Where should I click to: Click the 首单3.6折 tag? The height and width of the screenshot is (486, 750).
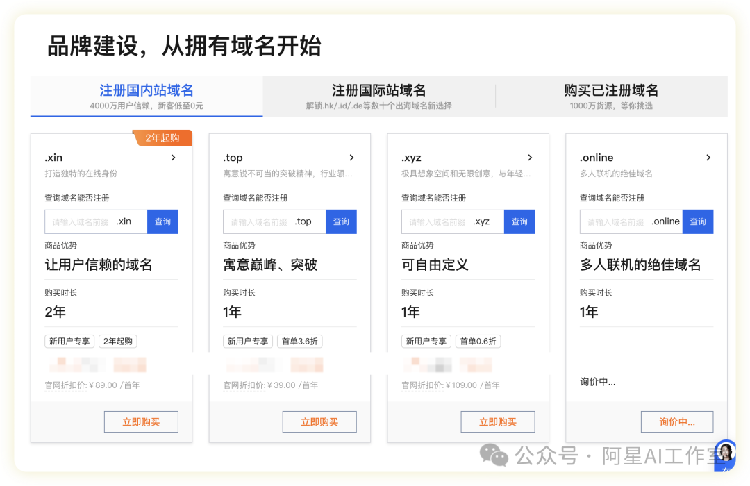300,341
